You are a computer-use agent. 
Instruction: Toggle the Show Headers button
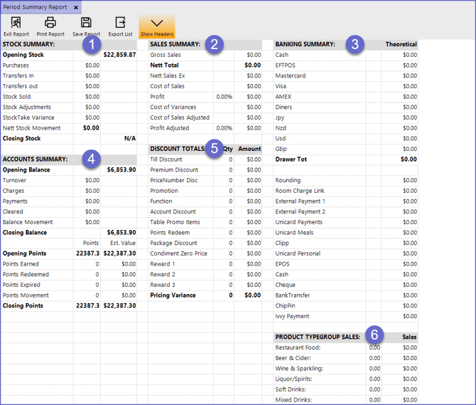tap(156, 26)
